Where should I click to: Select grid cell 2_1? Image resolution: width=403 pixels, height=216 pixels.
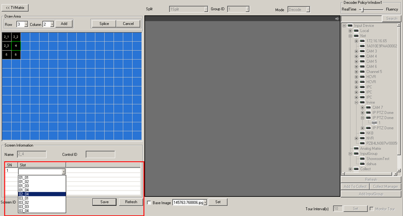tap(6, 37)
